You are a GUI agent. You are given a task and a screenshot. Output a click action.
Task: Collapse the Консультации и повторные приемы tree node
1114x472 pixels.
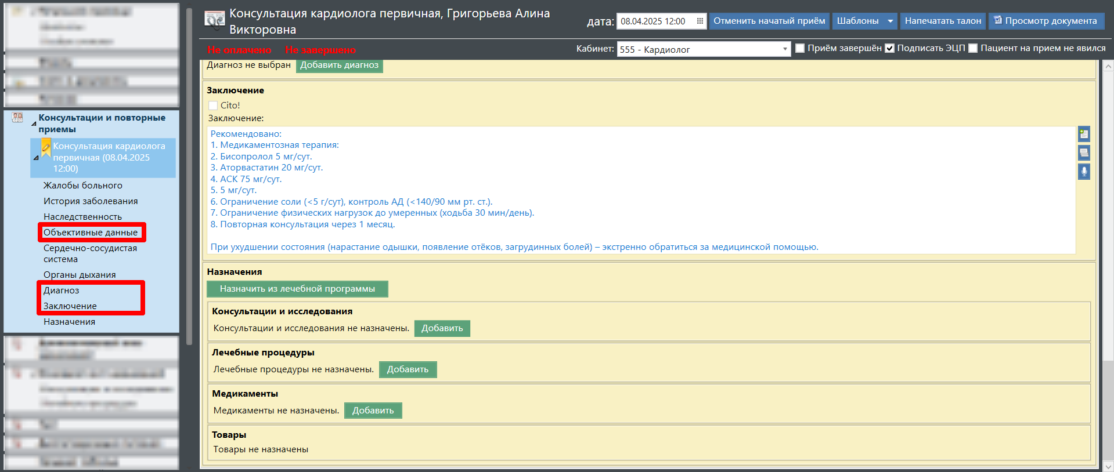(x=34, y=124)
